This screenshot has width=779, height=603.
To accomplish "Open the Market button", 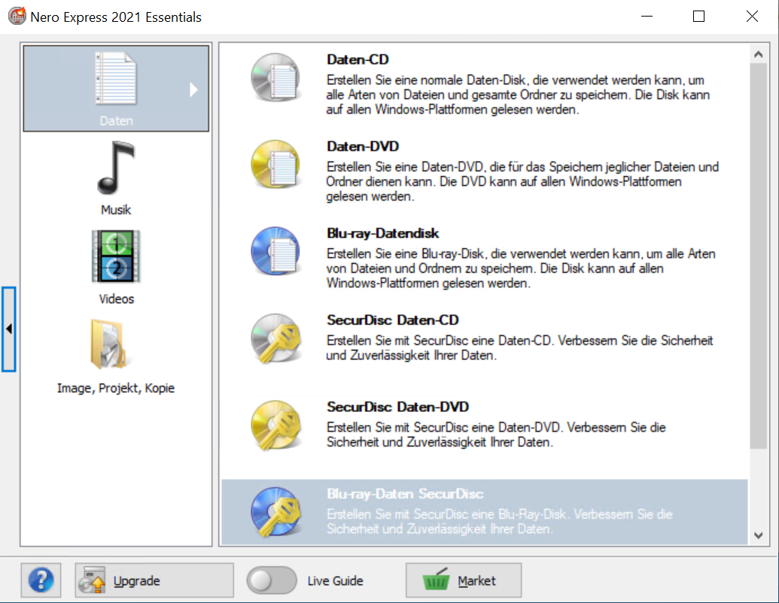I will (x=463, y=580).
